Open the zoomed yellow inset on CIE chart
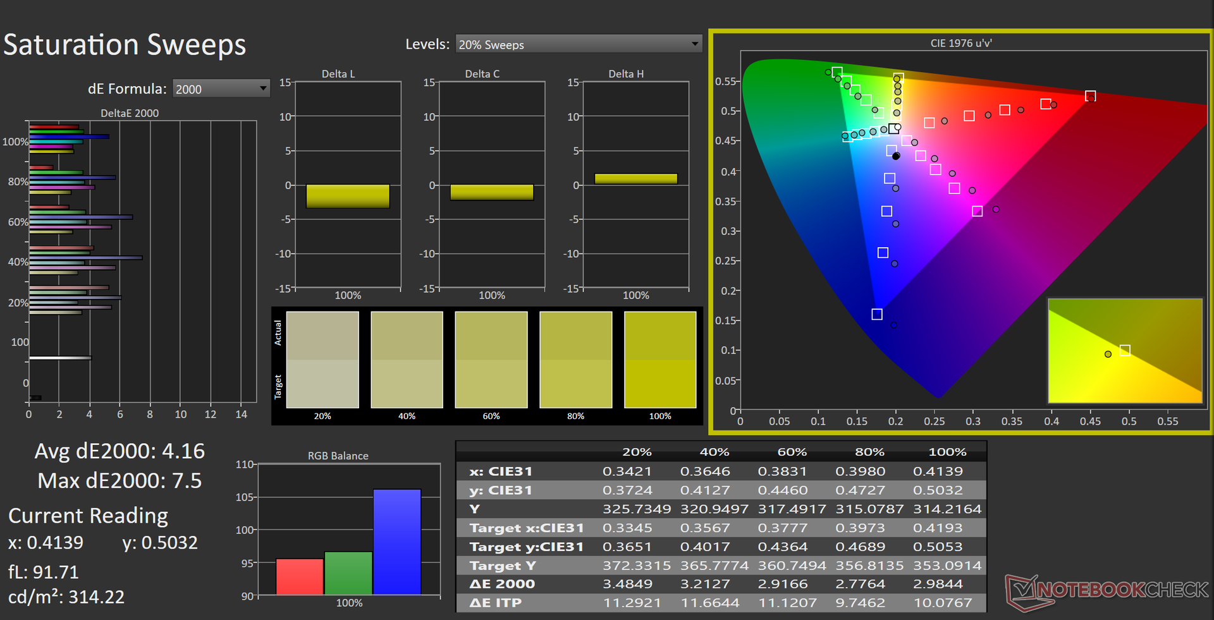The height and width of the screenshot is (620, 1214). click(x=1125, y=351)
